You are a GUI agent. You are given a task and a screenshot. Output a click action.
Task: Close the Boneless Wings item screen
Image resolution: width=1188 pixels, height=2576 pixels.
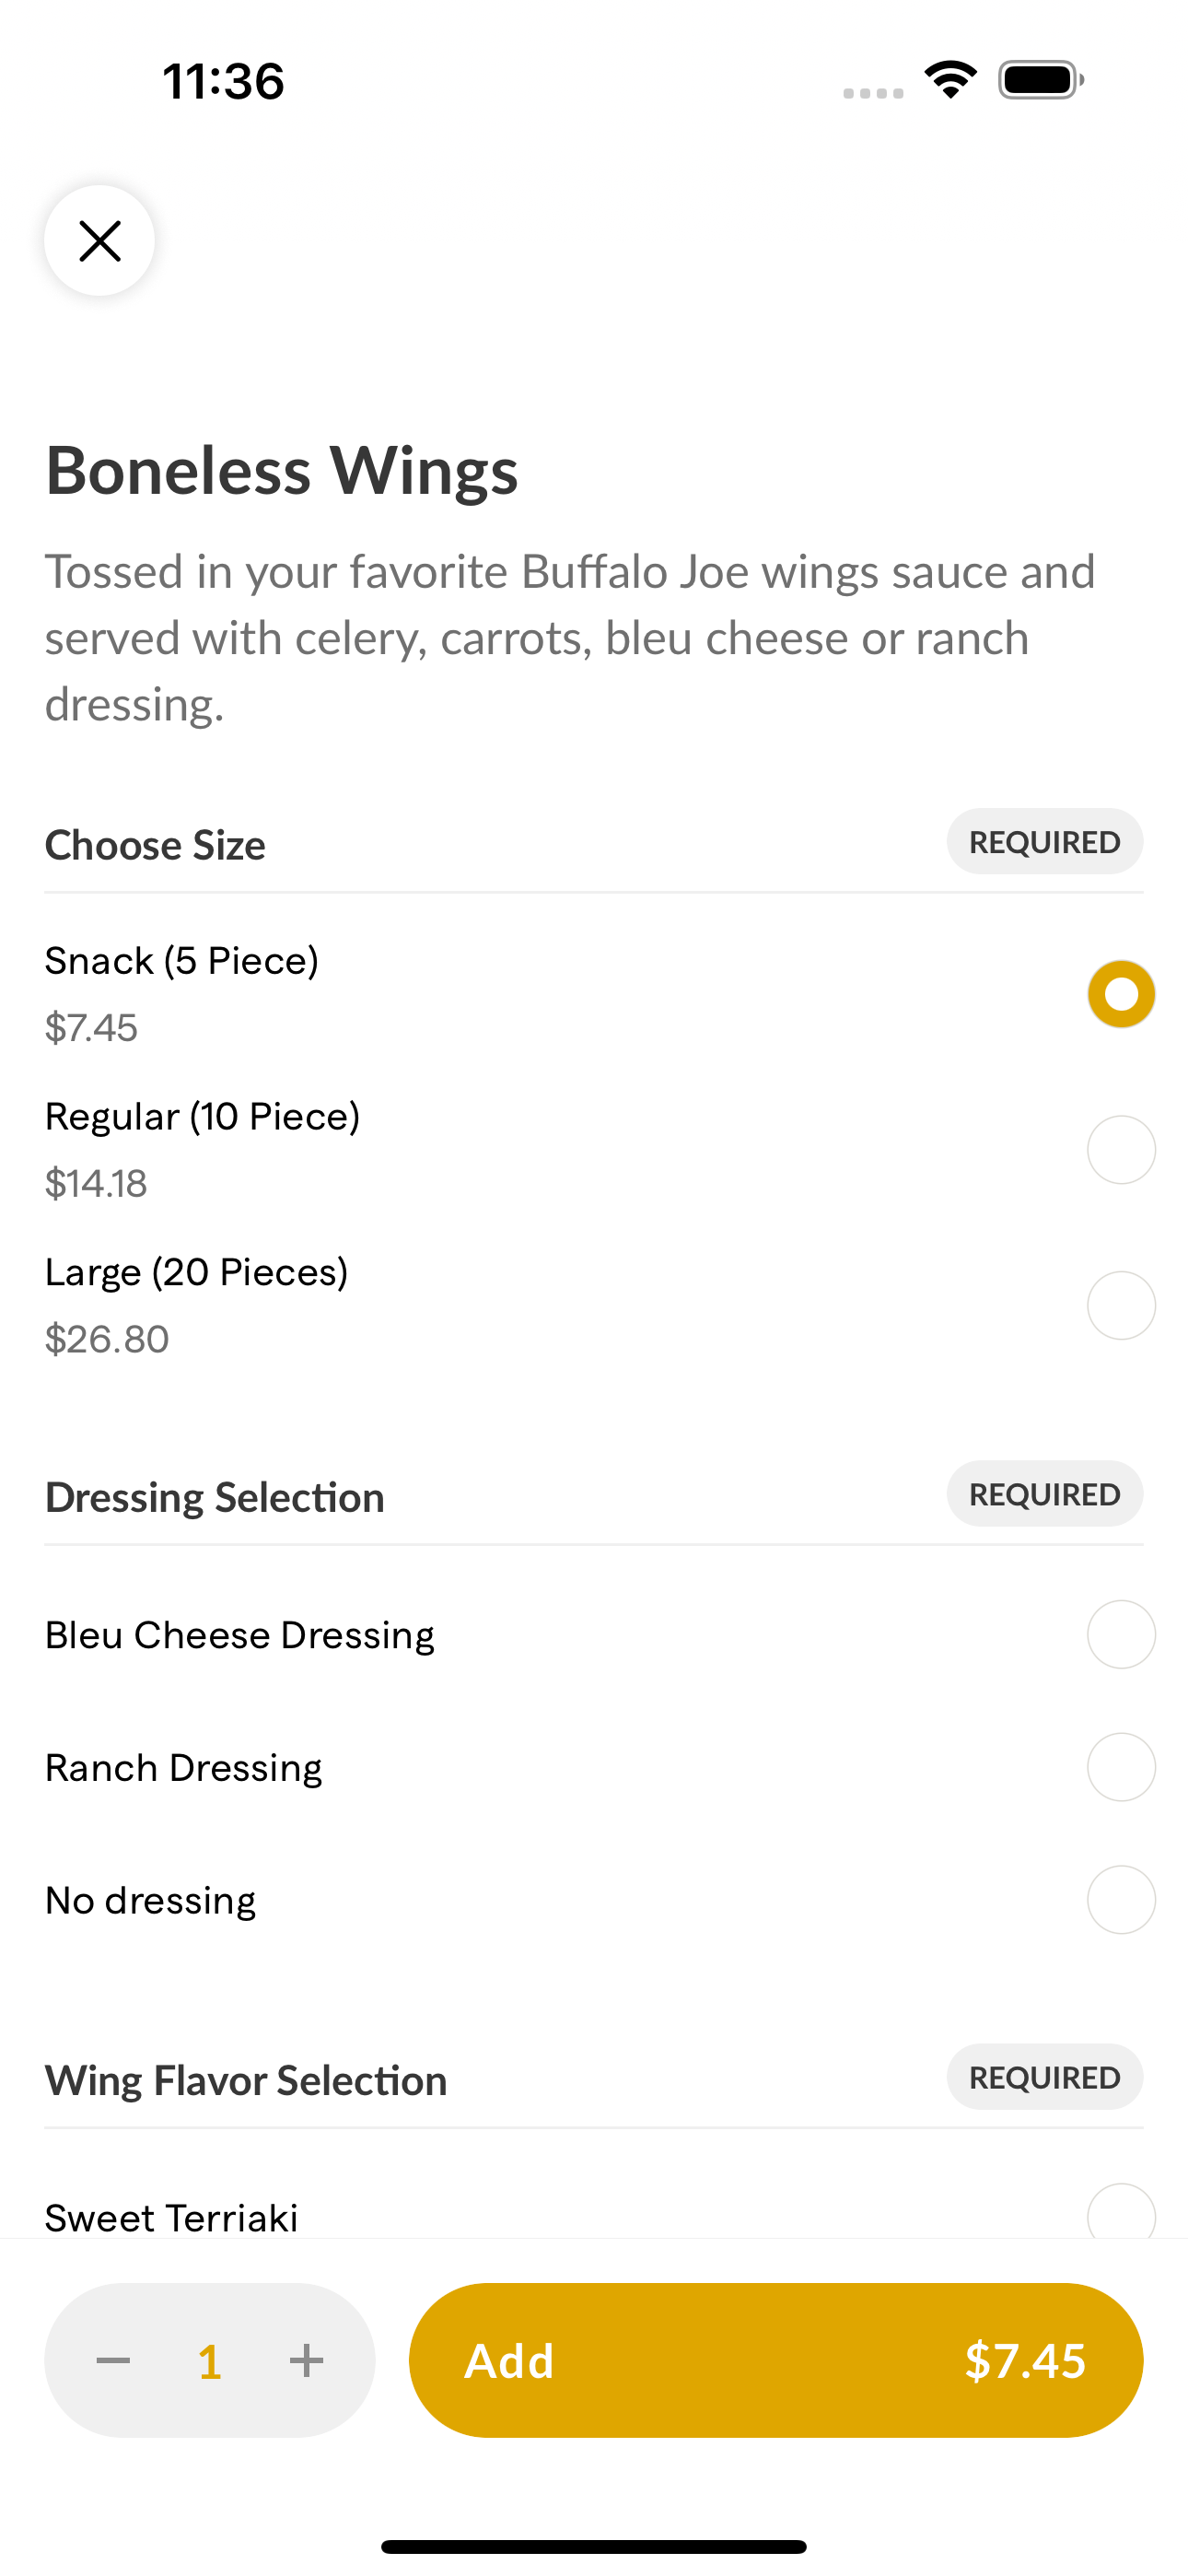pyautogui.click(x=99, y=241)
